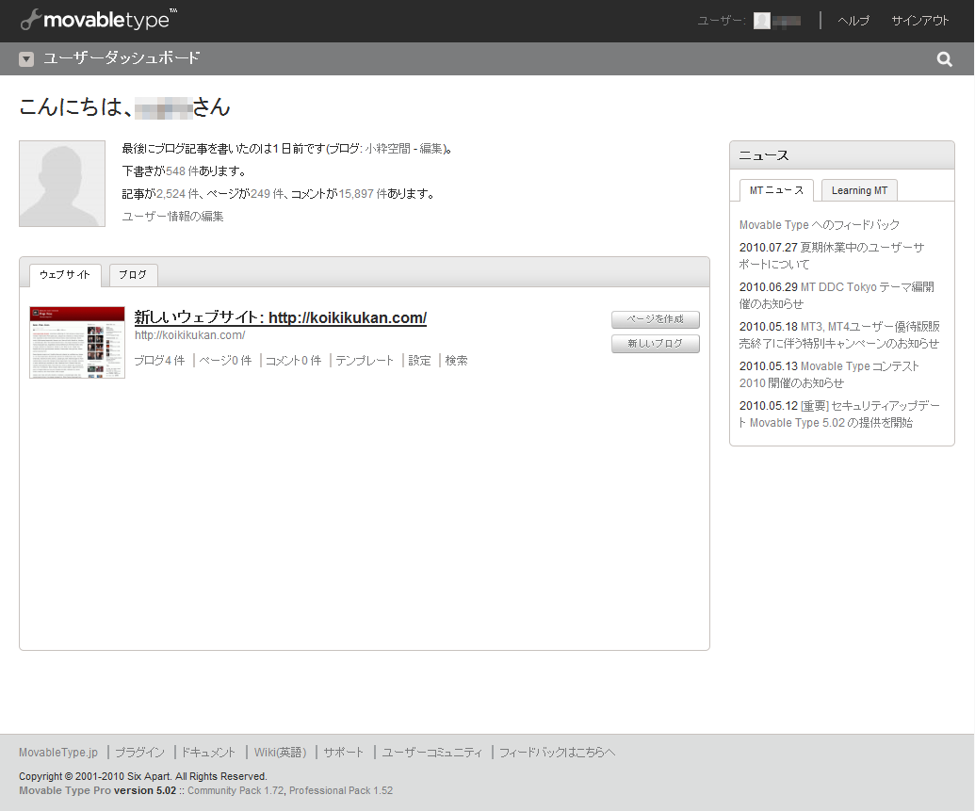Screen dimensions: 975x811
Task: Click the user profile silhouette image
Action: coord(62,184)
